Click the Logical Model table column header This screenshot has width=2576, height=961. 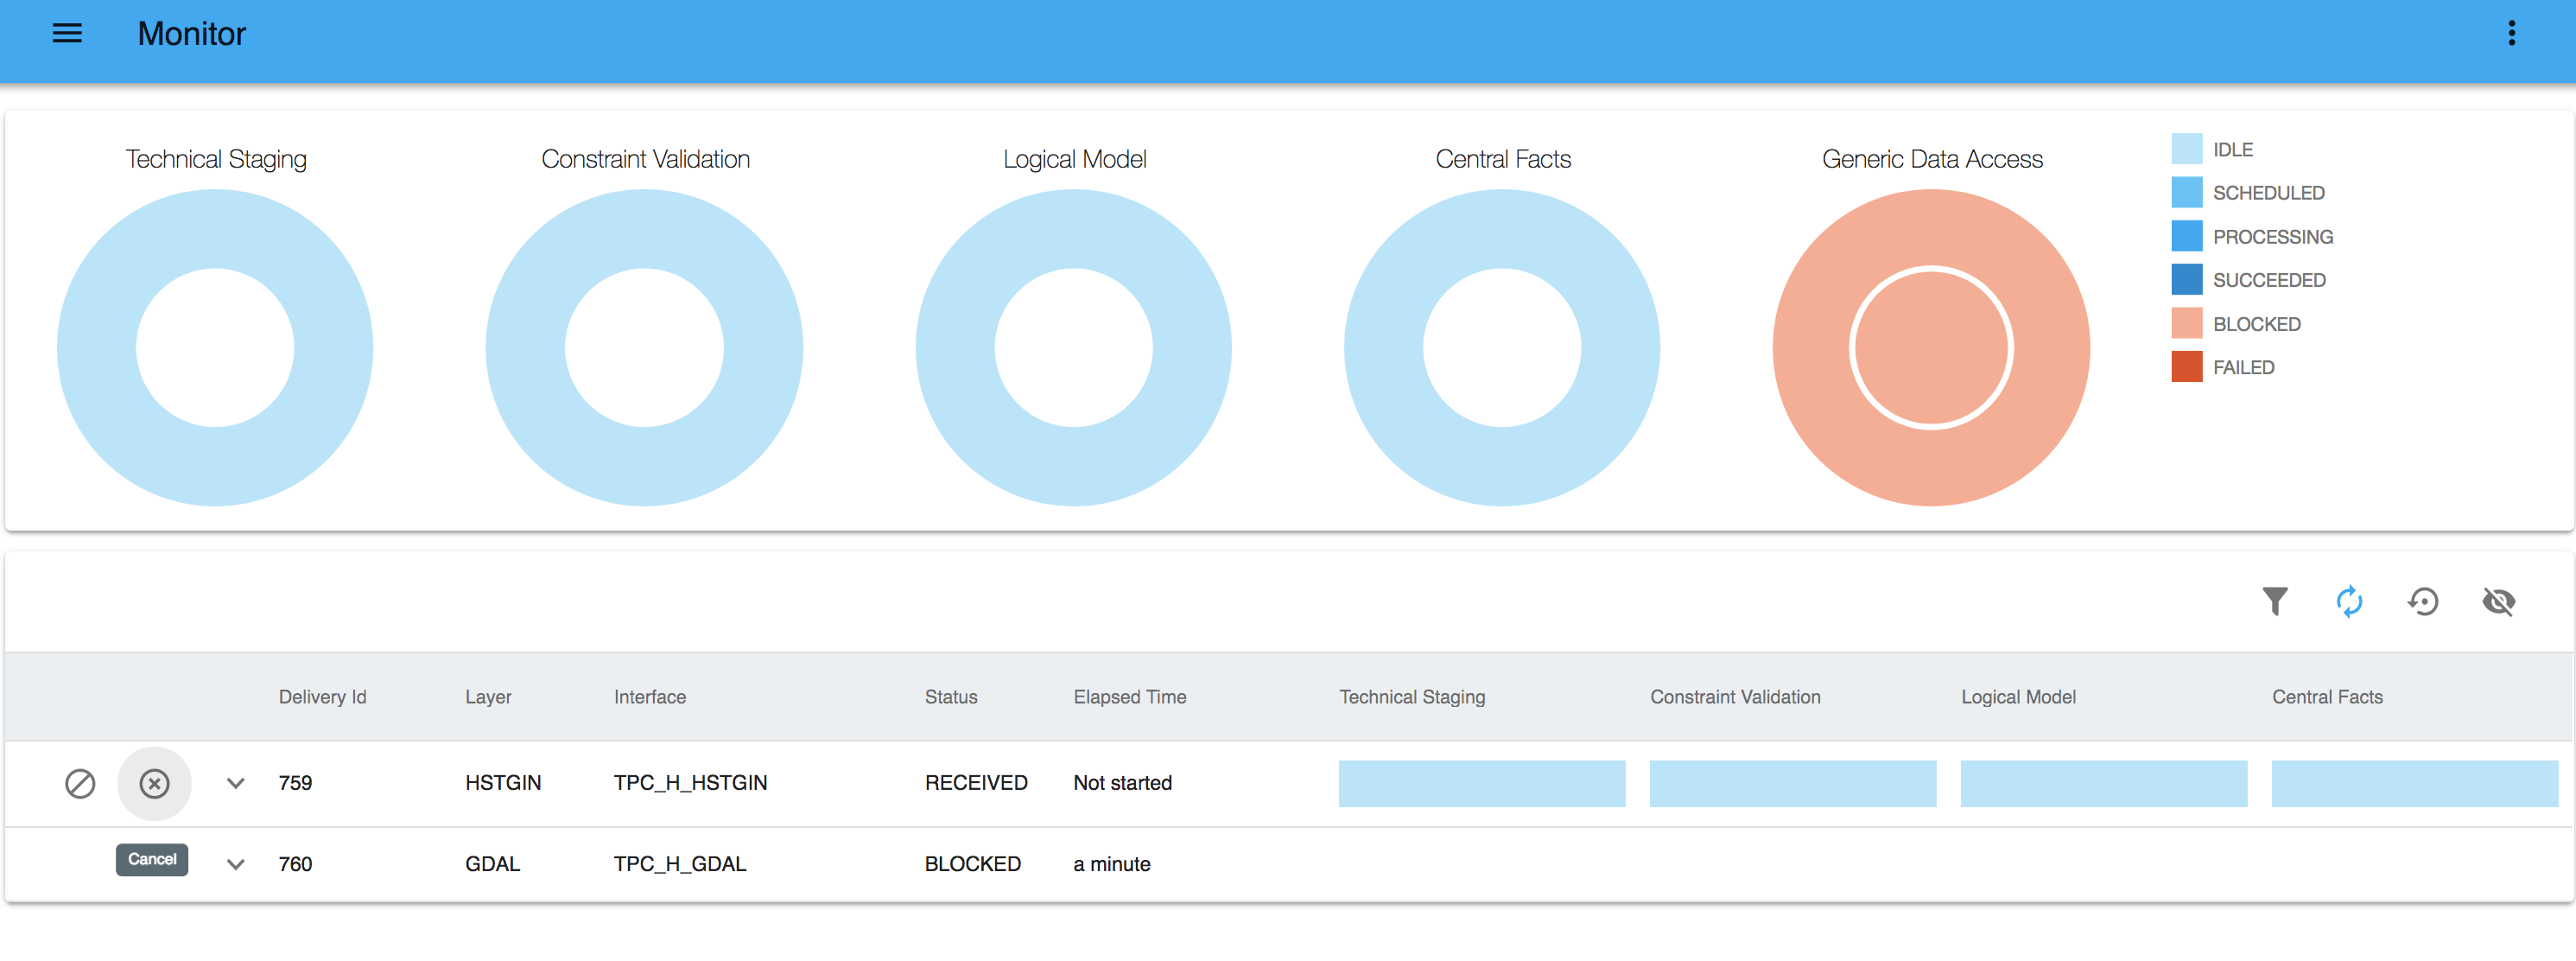tap(2018, 697)
